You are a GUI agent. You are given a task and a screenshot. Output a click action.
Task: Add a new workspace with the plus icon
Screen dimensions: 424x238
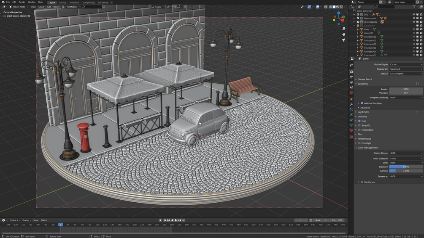(112, 3)
